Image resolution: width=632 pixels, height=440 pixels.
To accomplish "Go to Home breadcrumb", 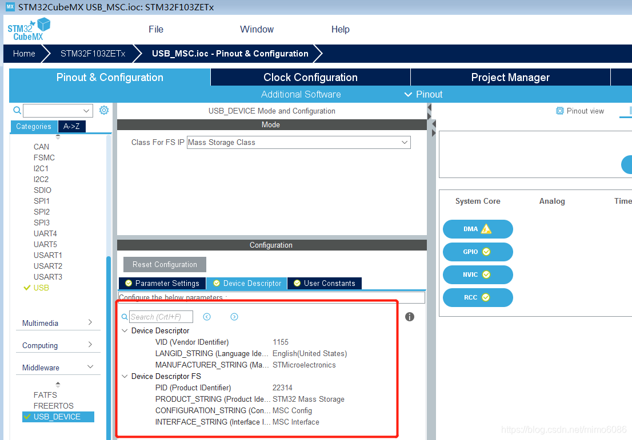I will pos(24,54).
